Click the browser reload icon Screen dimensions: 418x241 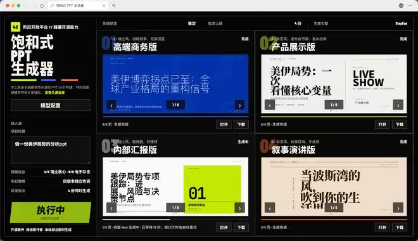click(x=42, y=6)
